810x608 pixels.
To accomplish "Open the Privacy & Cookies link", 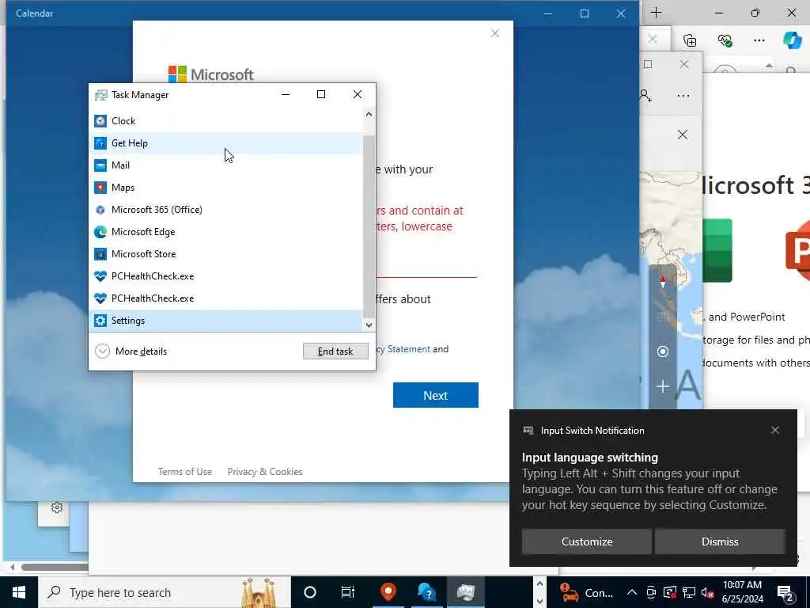I will click(265, 472).
